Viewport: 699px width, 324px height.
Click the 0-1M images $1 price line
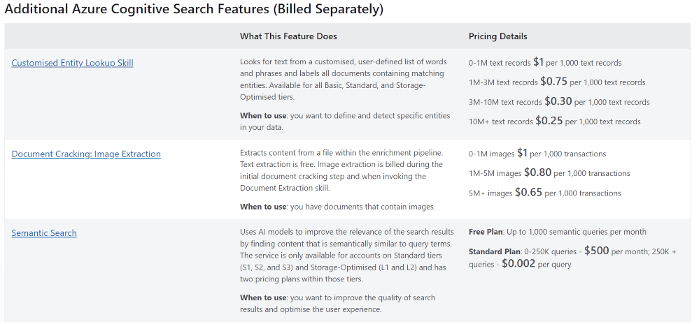[x=537, y=153]
